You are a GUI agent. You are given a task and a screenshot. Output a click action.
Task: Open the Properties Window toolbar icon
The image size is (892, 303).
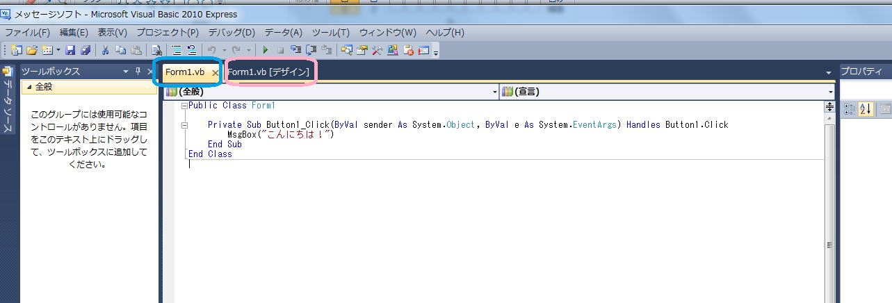coord(362,50)
